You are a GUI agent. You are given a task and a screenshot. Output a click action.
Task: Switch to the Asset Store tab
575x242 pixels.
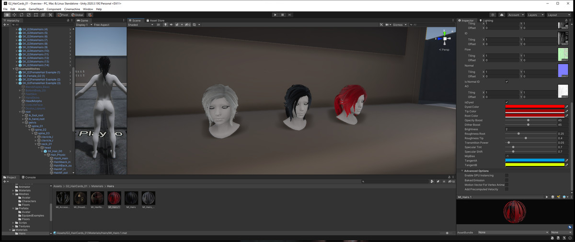[x=155, y=21]
